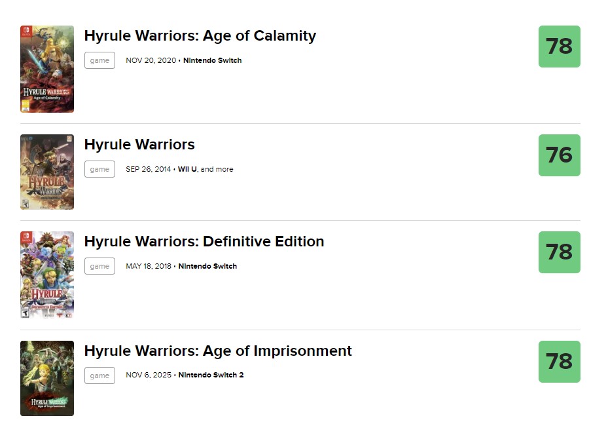Click the game tag beside SEP 26, 2014
The image size is (589, 422).
pyautogui.click(x=99, y=169)
